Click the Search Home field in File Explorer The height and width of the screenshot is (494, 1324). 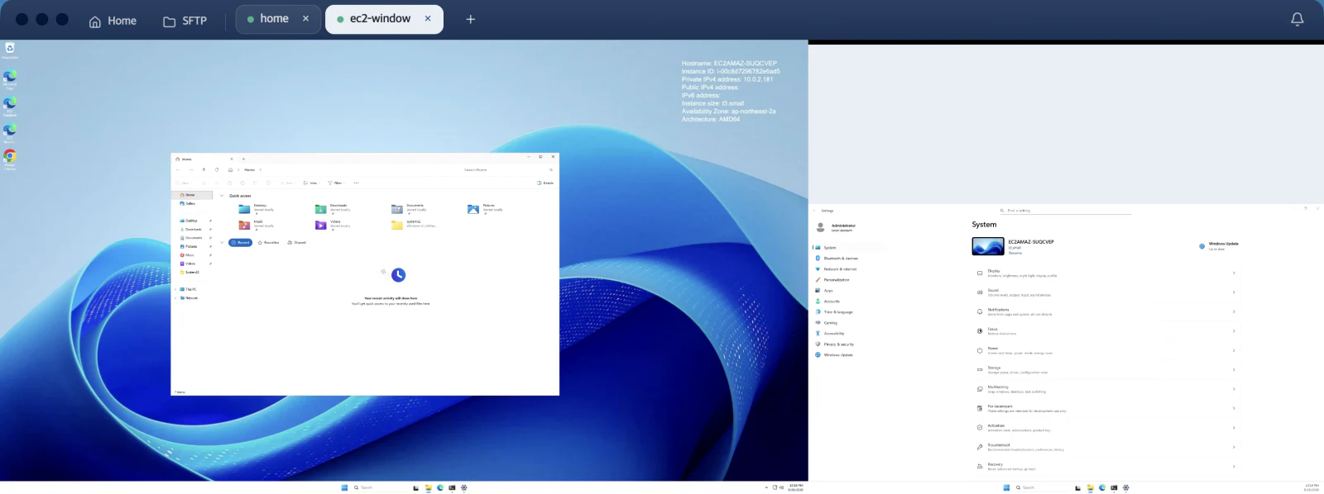pyautogui.click(x=508, y=169)
